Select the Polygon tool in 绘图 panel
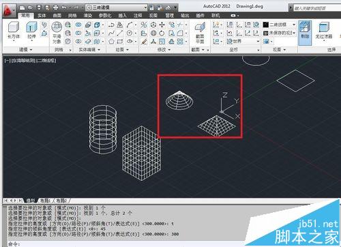Viewport: 341px width, 247px height. [x=111, y=42]
